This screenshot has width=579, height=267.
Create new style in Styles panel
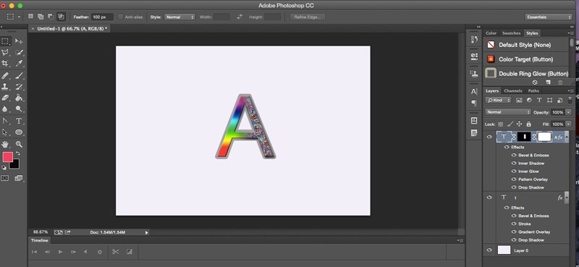(548, 82)
